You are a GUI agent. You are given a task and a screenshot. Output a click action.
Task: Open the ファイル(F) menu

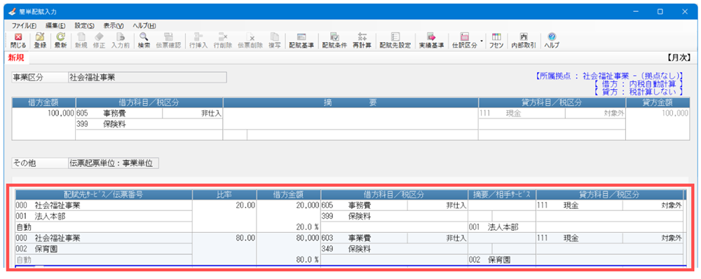24,25
